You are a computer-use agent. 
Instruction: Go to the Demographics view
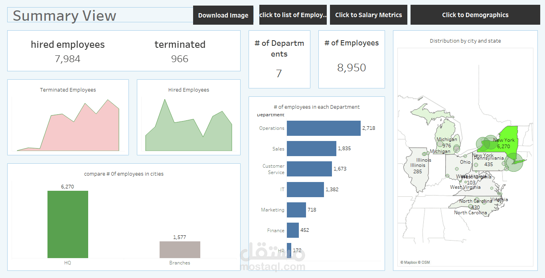(475, 15)
